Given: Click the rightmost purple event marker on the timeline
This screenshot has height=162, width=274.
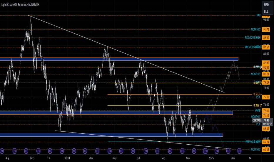Looking at the screenshot, I should coord(239,151).
